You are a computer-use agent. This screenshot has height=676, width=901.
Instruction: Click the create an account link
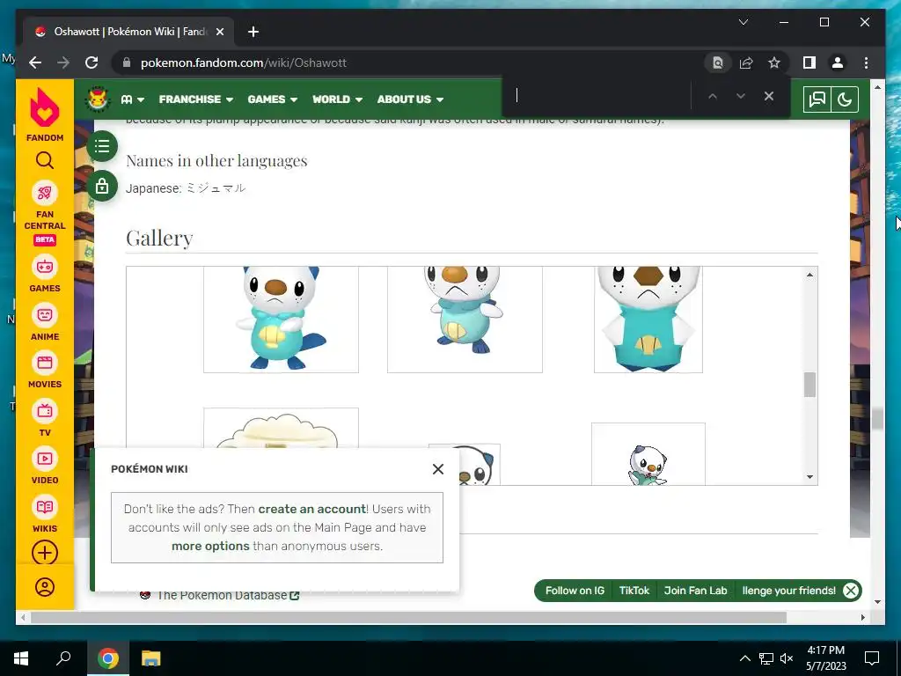pyautogui.click(x=312, y=509)
